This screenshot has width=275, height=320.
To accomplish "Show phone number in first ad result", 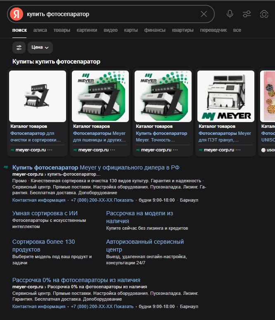I will point(118,200).
